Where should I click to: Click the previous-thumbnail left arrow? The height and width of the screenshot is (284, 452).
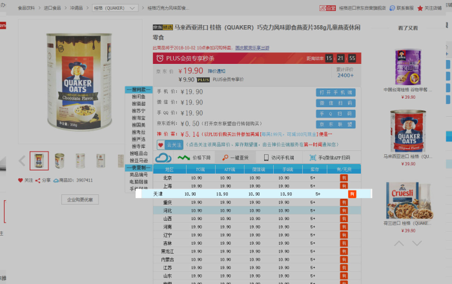point(22,161)
